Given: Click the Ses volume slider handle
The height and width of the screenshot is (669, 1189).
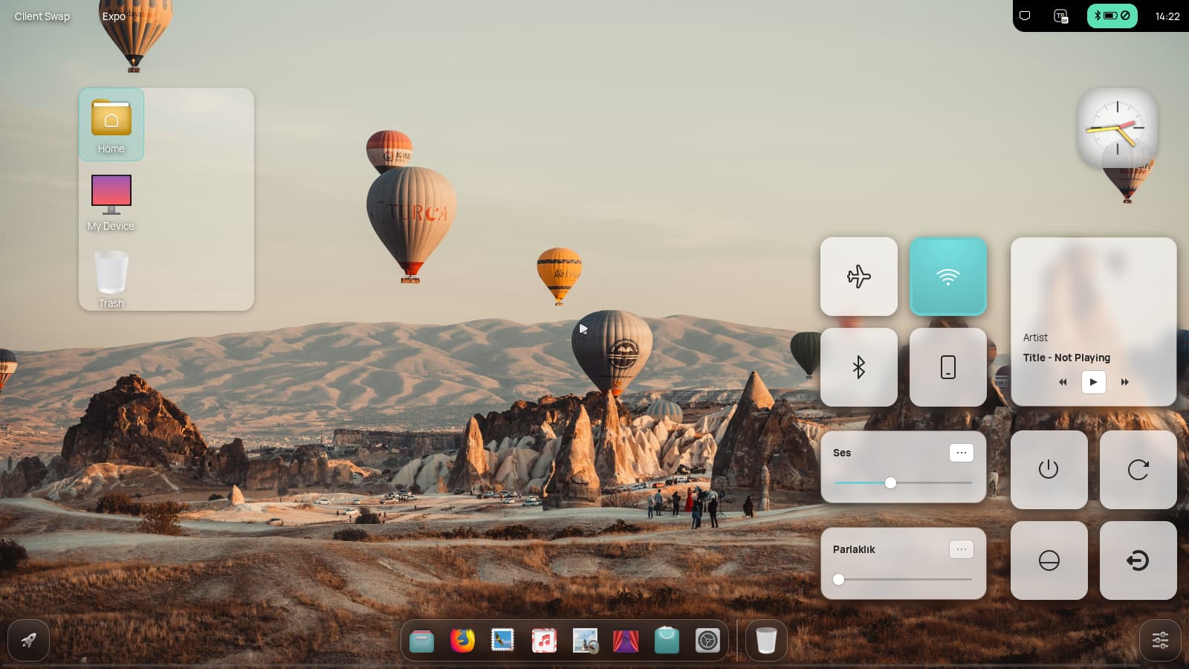Looking at the screenshot, I should 890,483.
